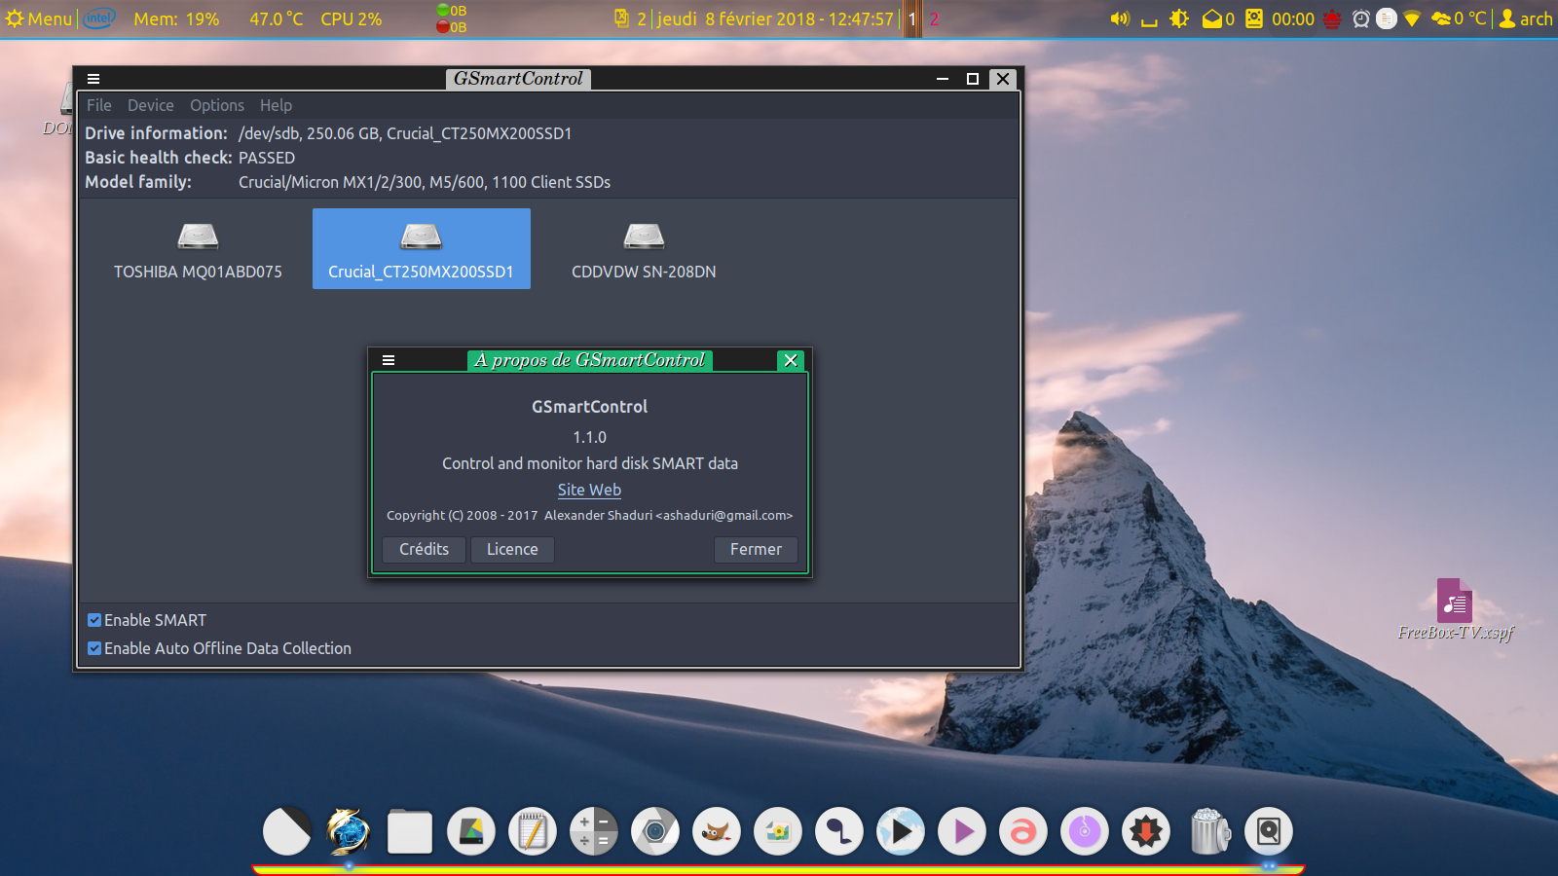Open the About dialog's title bar menu
Image resolution: width=1558 pixels, height=876 pixels.
tap(389, 360)
